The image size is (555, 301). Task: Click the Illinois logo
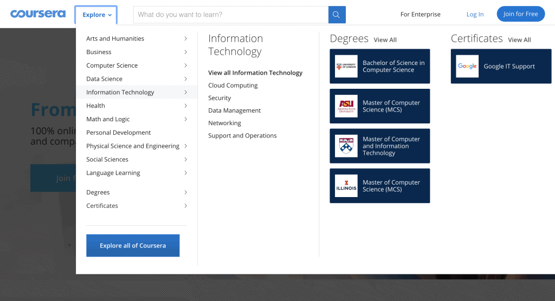346,186
